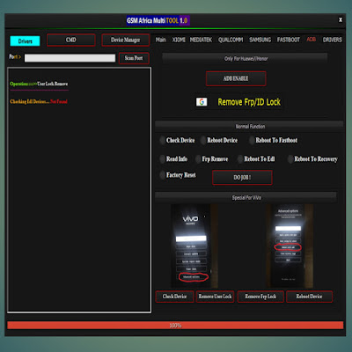Click 'Operation: User Lock Remove' log line
352x352 pixels.
click(x=39, y=84)
